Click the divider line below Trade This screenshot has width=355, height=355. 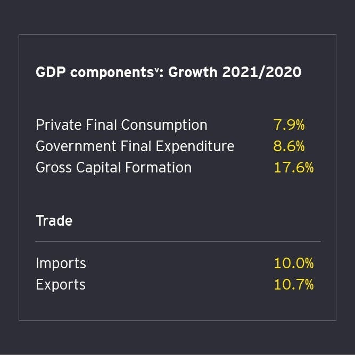click(x=178, y=241)
